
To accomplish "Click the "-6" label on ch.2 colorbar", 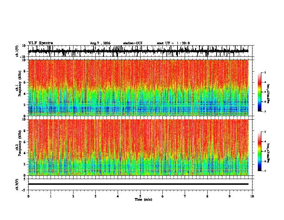I will 264,161.
